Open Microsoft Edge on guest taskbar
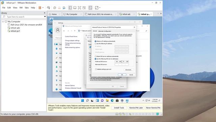The image size is (216, 122). [x=112, y=101]
